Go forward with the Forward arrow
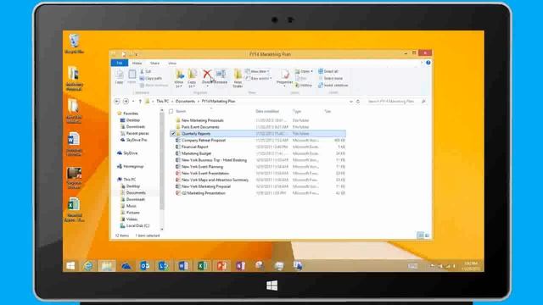This screenshot has width=543, height=305. [x=126, y=102]
